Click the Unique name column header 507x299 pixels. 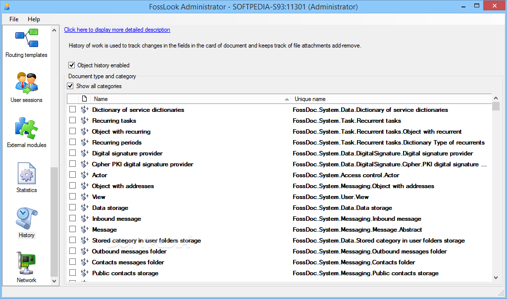(x=391, y=99)
